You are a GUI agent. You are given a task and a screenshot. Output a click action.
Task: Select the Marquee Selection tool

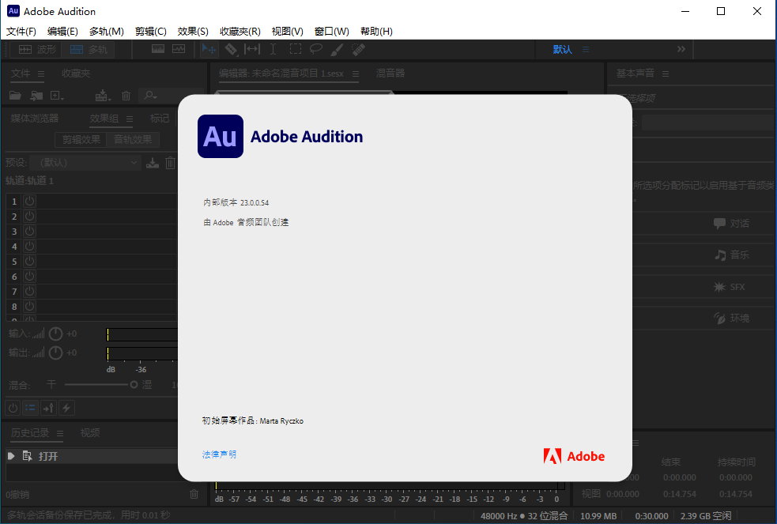pyautogui.click(x=296, y=49)
